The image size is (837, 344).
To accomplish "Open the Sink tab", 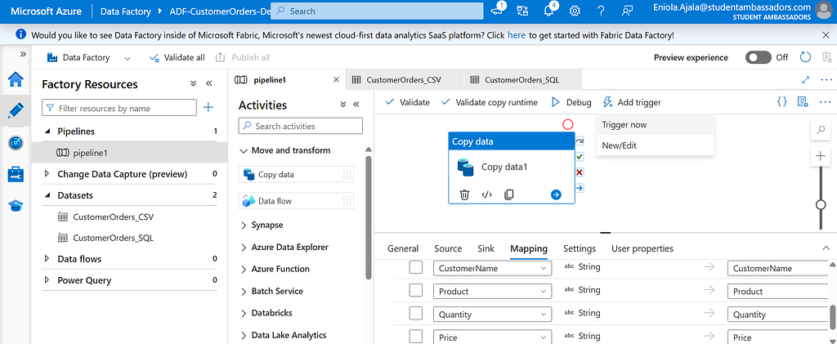I will tap(486, 248).
